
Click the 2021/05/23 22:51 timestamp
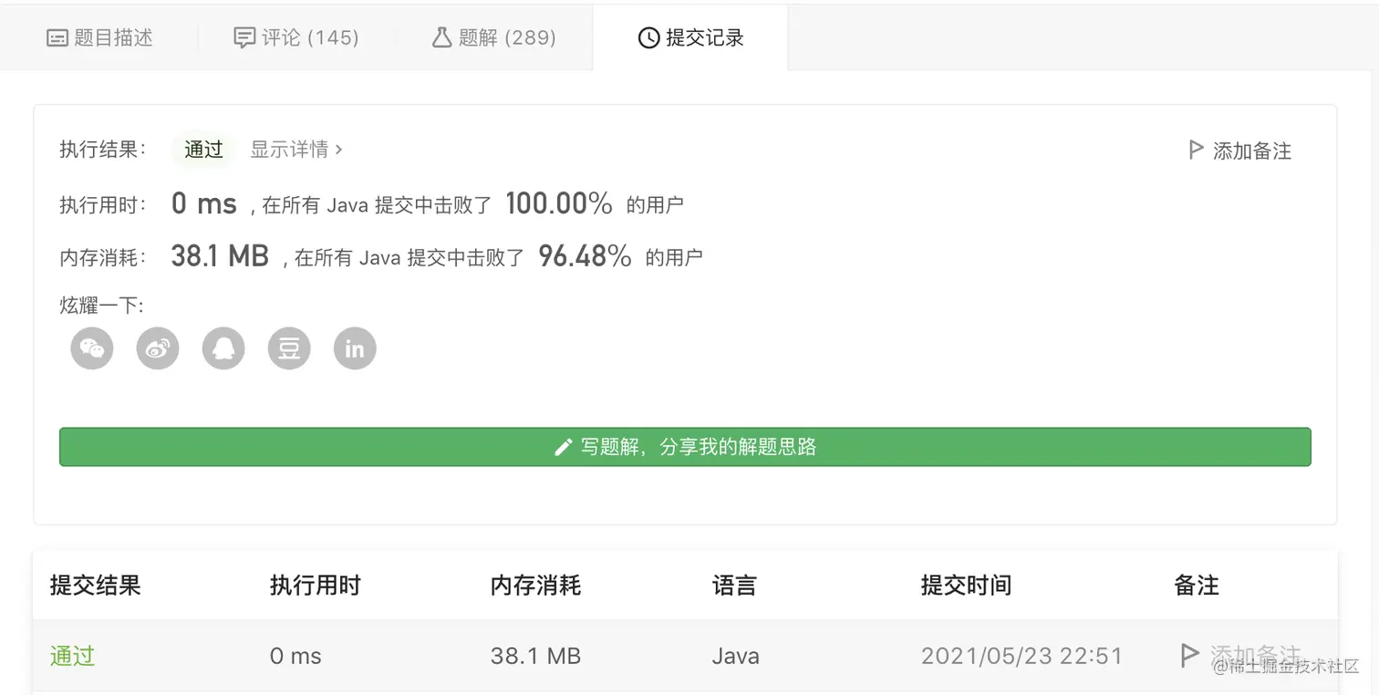1021,656
